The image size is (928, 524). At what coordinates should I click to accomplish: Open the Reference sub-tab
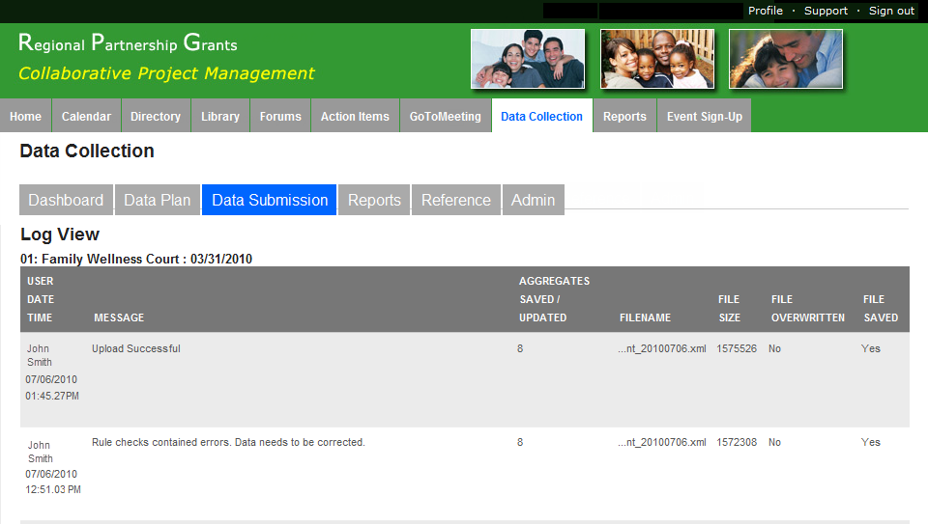point(456,200)
